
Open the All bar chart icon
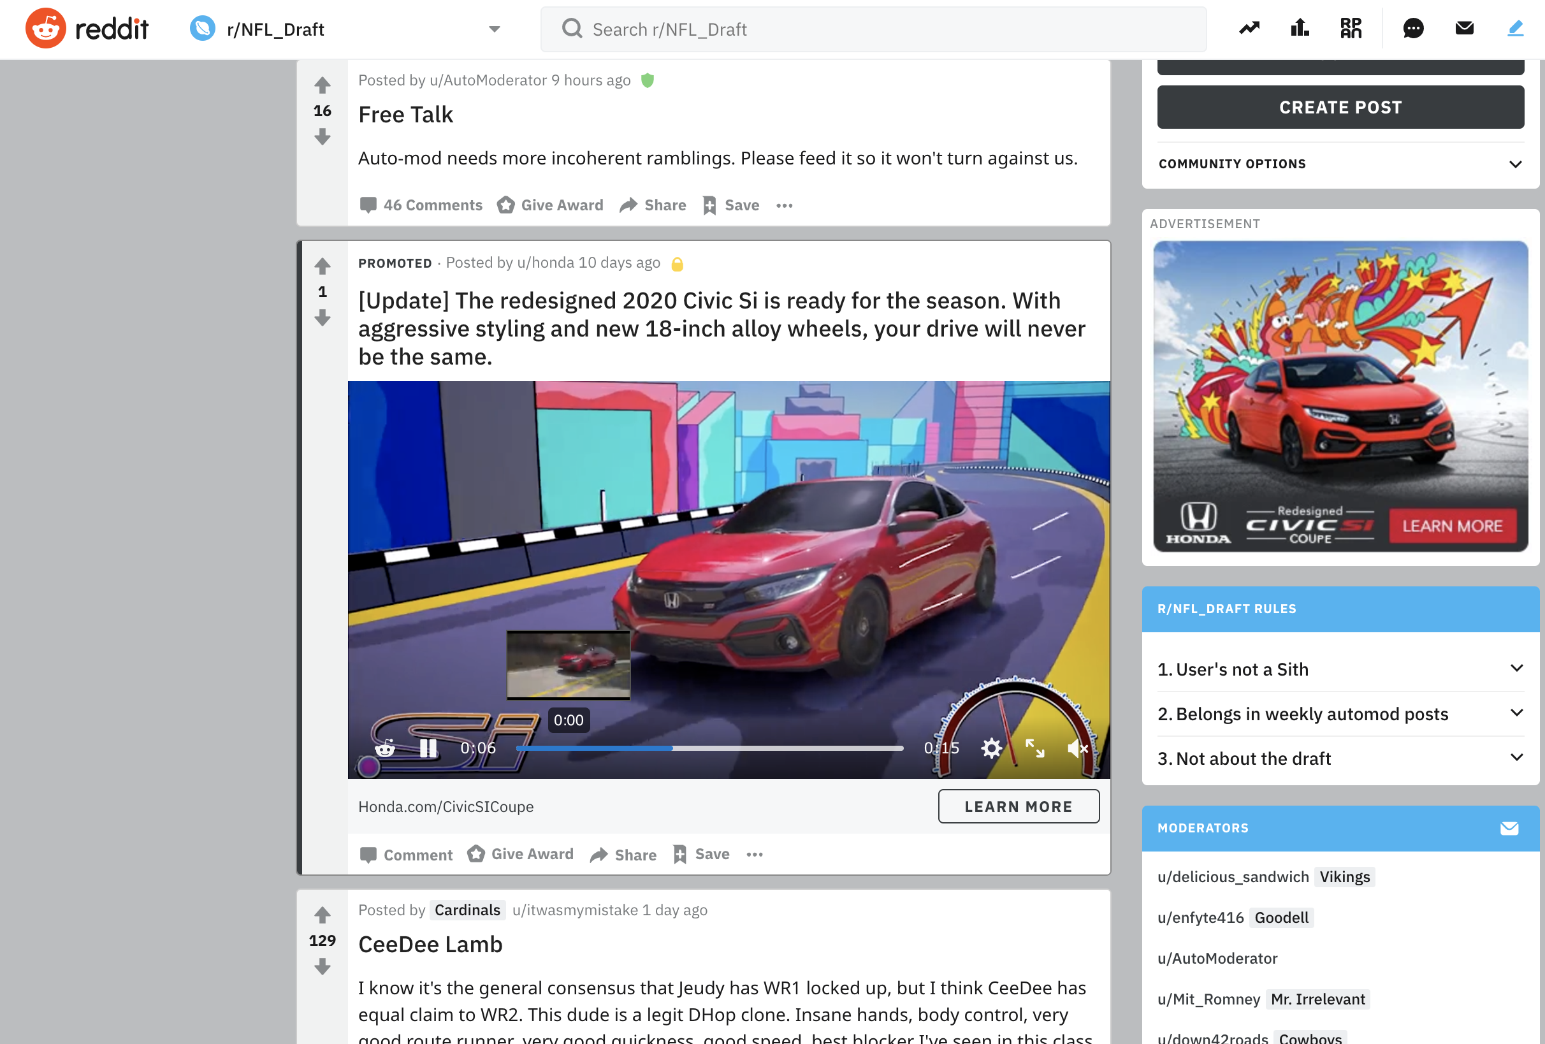click(1300, 29)
